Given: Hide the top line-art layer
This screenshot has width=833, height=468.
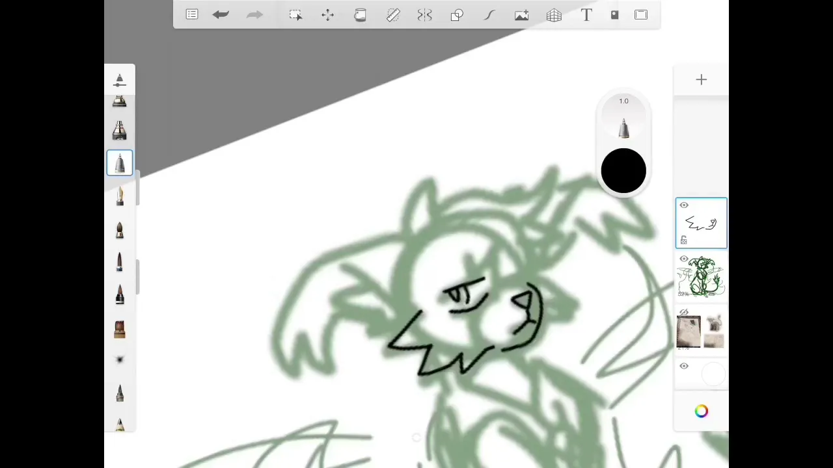Looking at the screenshot, I should pos(684,205).
